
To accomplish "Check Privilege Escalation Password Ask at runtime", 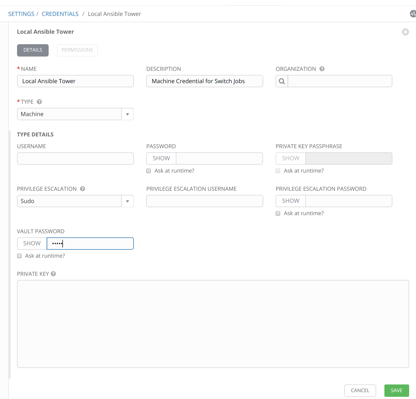I will [x=278, y=213].
